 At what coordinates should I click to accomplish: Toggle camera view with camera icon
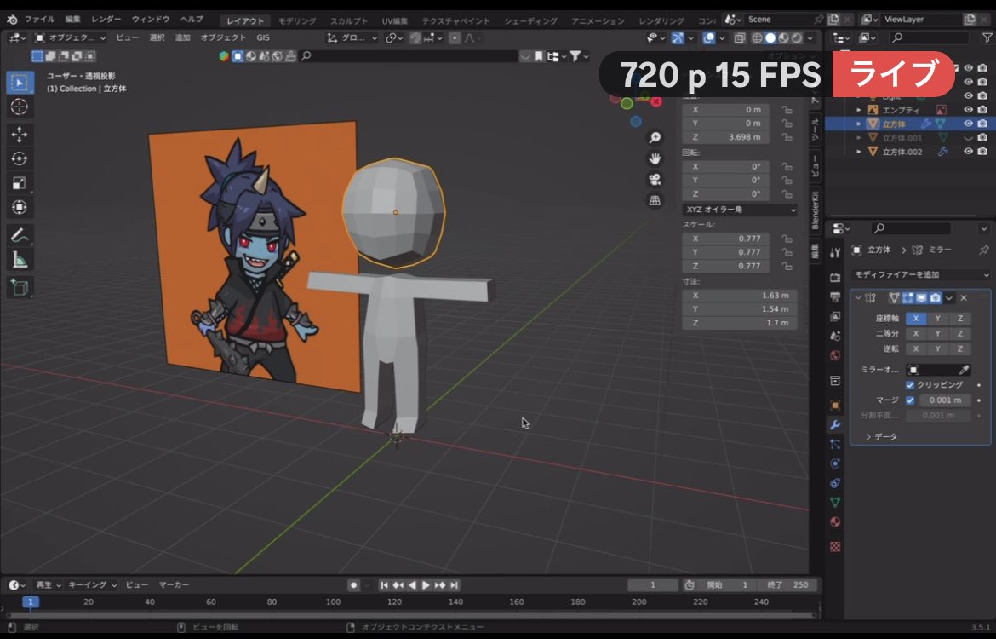(x=655, y=179)
